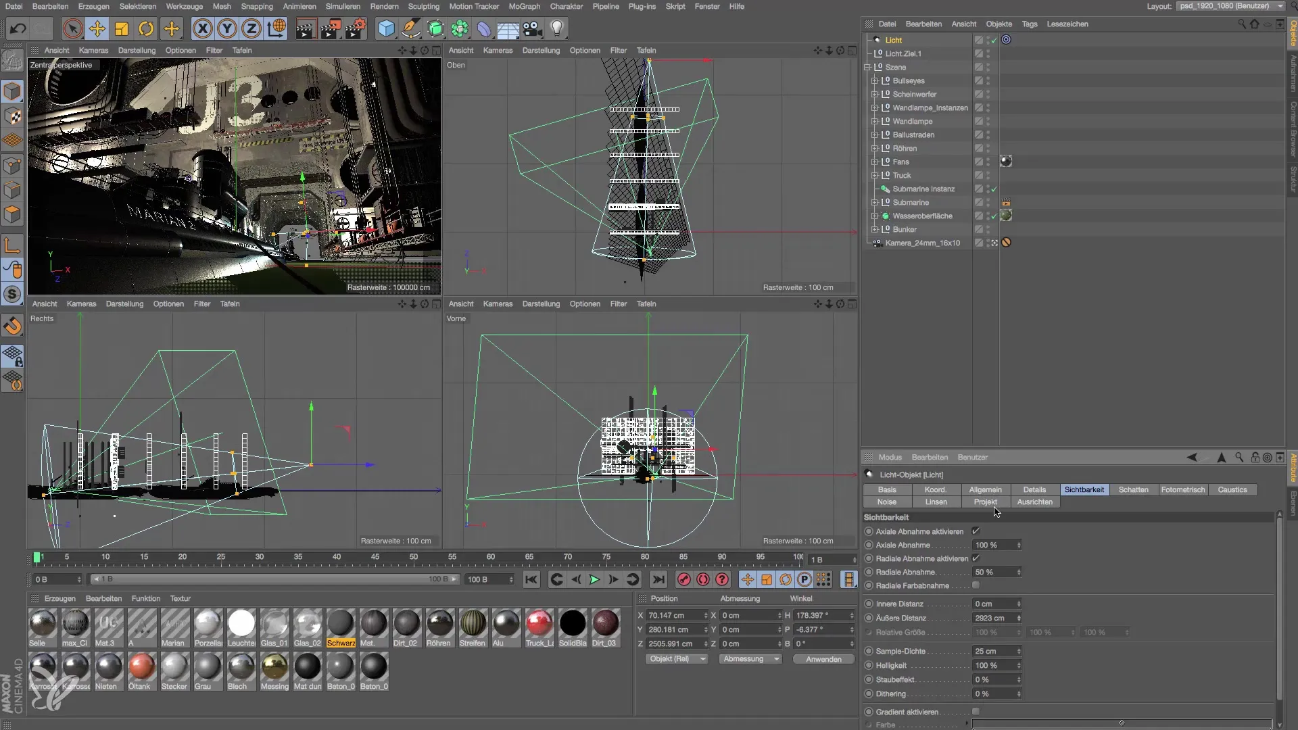Render current view with clapperboard icon

pyautogui.click(x=306, y=28)
